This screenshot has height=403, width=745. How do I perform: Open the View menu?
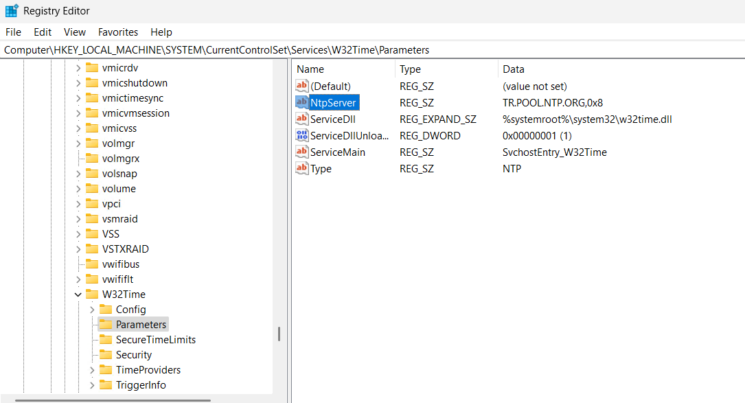pos(74,32)
